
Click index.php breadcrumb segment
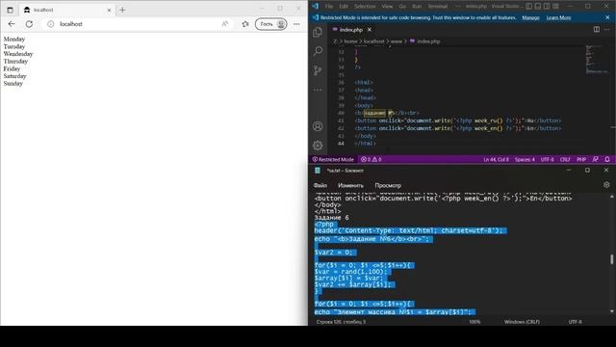[x=428, y=41]
